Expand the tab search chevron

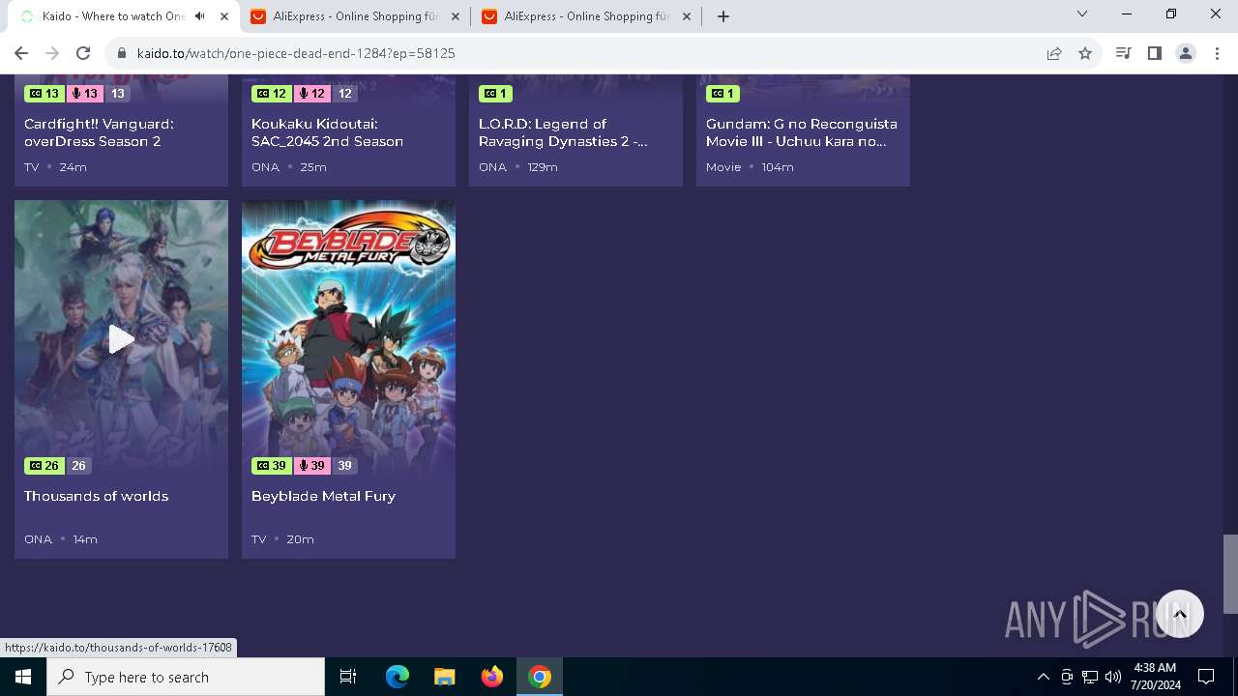click(x=1082, y=14)
